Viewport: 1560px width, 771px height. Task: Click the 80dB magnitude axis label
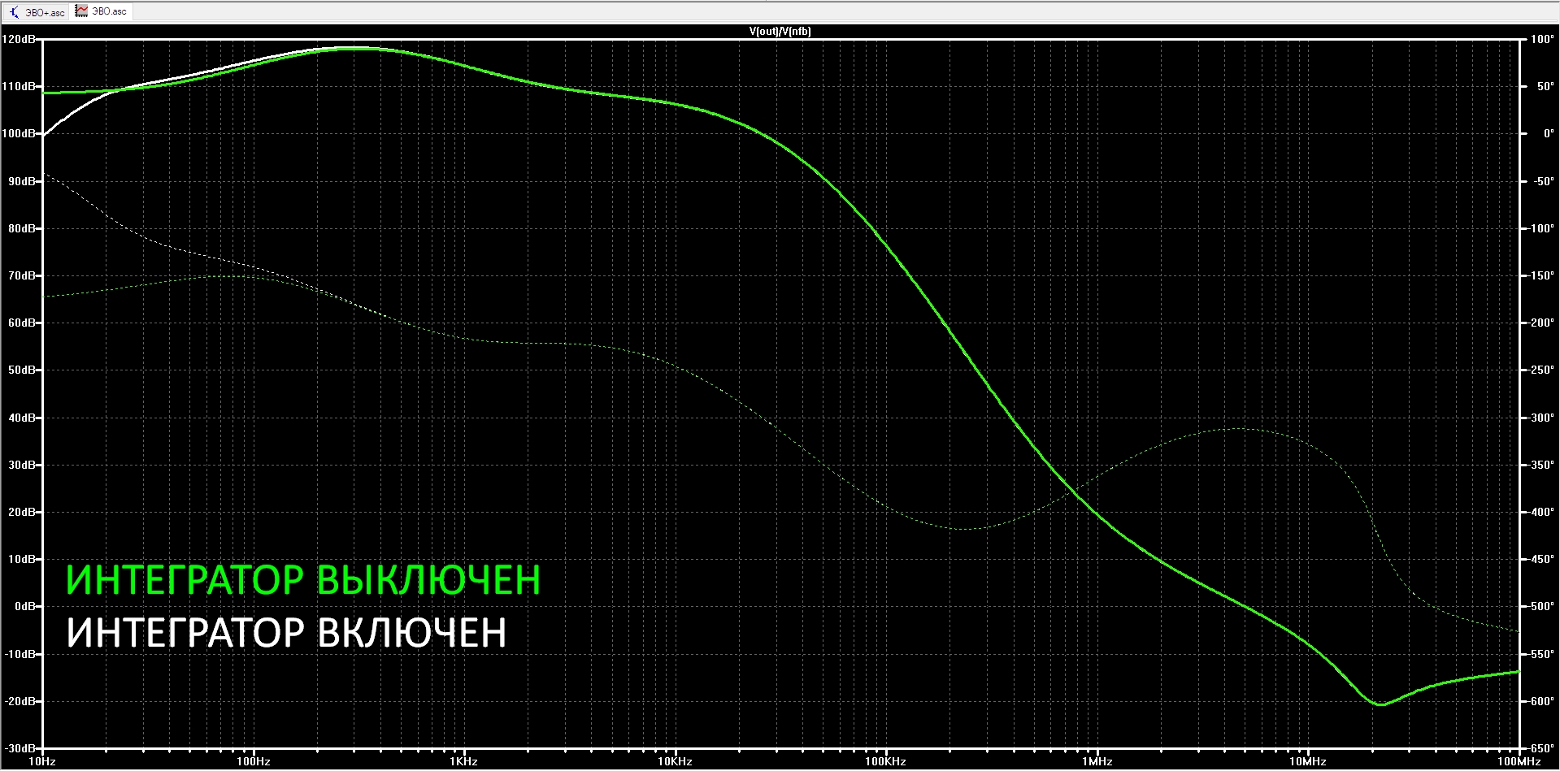21,228
